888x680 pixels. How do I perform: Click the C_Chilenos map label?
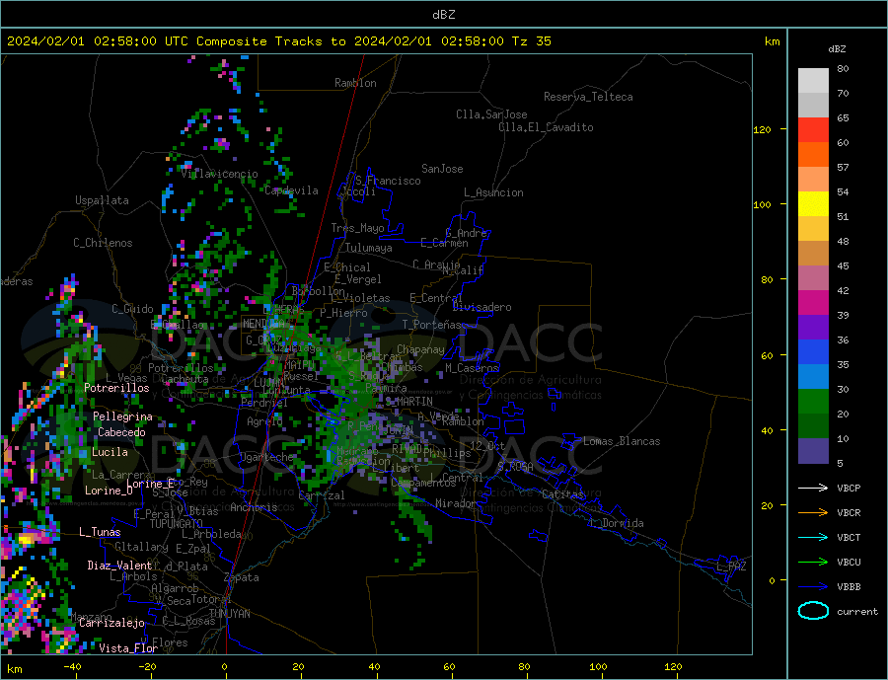[103, 243]
